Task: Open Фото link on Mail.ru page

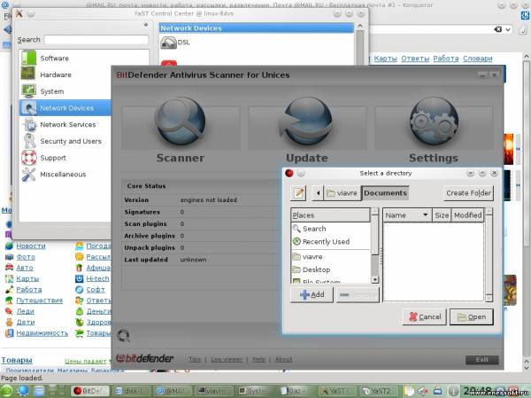Action: 26,257
